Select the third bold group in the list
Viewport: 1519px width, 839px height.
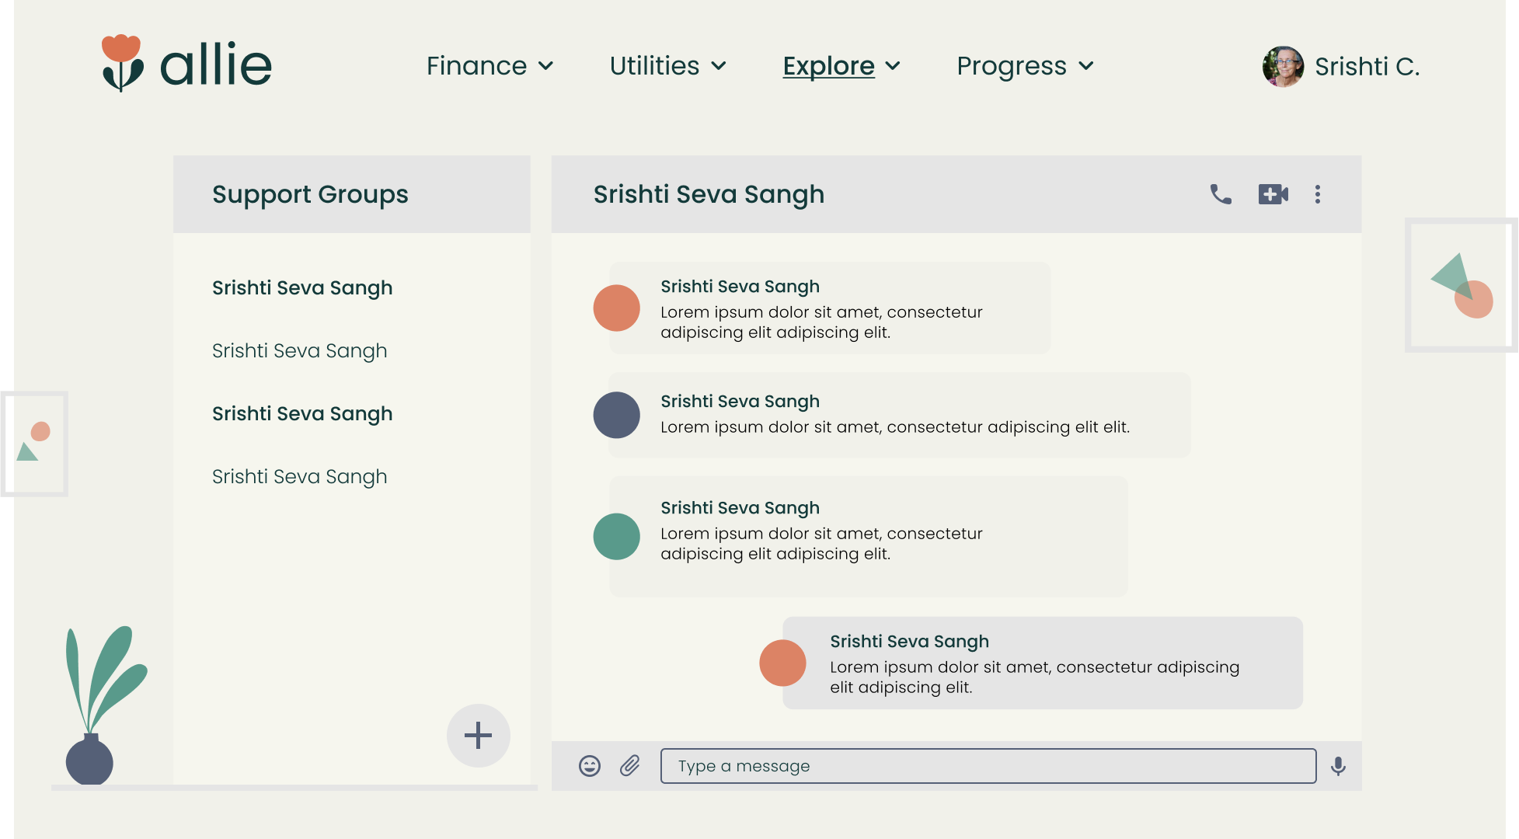pos(302,413)
